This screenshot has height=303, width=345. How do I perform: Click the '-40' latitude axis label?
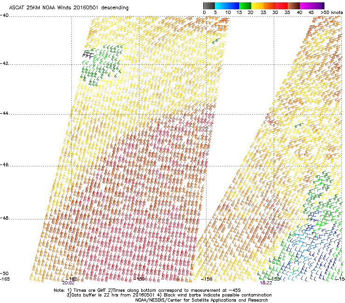[4, 15]
